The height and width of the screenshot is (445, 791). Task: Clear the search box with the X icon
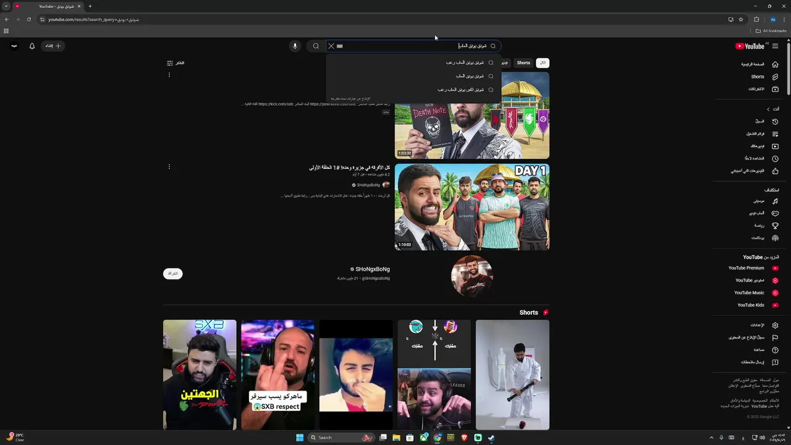pyautogui.click(x=331, y=46)
